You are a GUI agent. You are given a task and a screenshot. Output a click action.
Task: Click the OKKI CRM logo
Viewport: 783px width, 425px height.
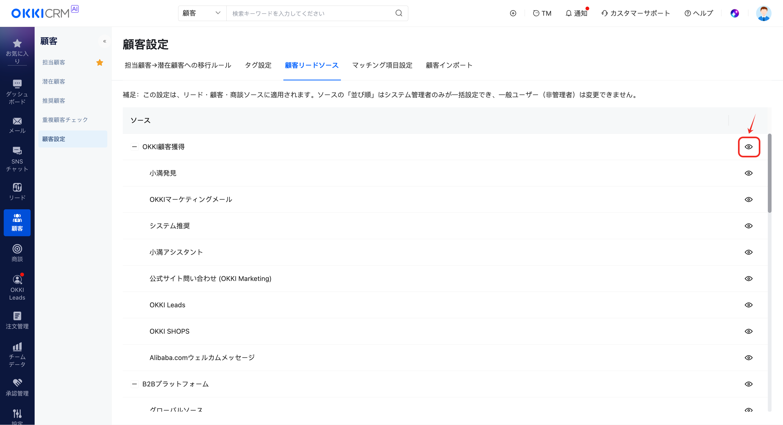(45, 13)
